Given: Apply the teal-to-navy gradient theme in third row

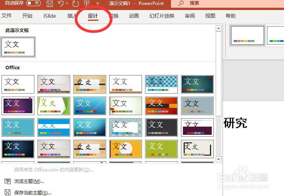Looking at the screenshot, I should [90, 127].
